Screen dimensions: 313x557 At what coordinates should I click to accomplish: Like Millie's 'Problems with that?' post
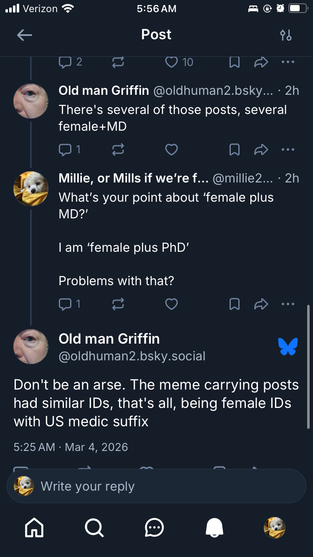click(x=172, y=304)
